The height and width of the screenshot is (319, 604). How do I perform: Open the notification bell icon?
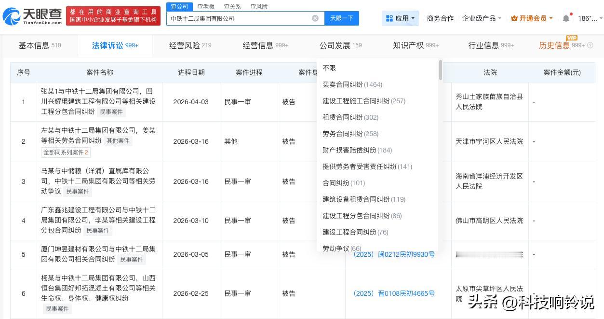coord(566,18)
